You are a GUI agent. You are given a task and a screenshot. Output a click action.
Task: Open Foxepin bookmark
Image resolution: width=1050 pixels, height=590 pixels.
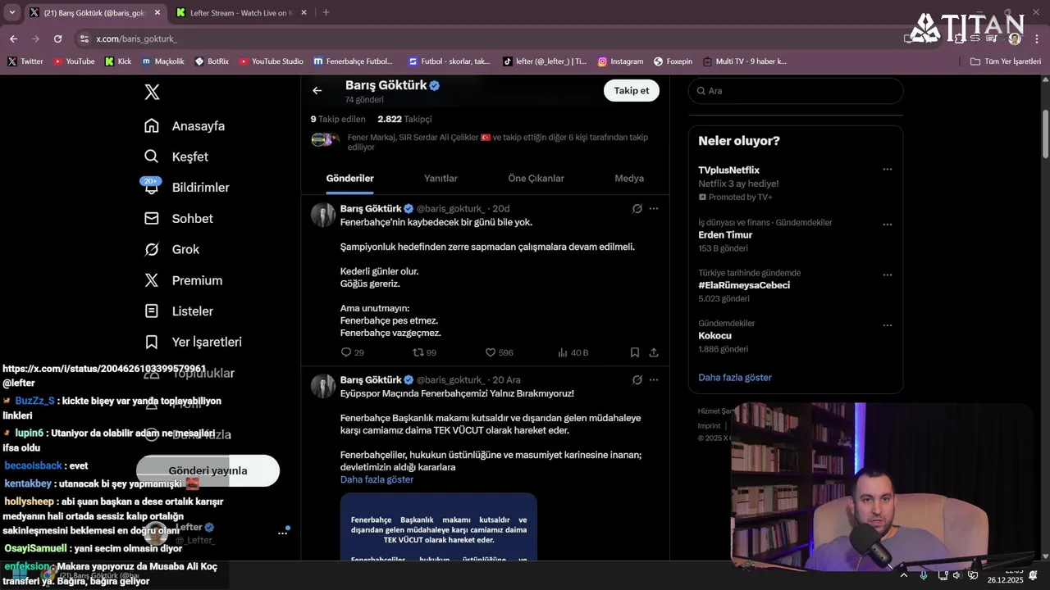[x=673, y=61]
